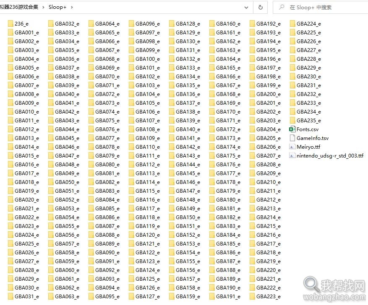
Task: Click the file name GameInfo.tsv
Action: 313,138
